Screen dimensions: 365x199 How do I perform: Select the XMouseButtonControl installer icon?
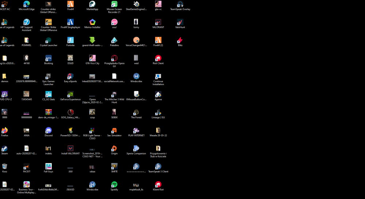[x=136, y=94]
